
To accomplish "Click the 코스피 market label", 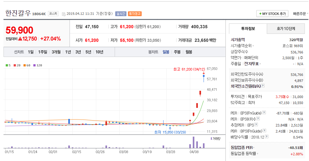I will (53, 14).
